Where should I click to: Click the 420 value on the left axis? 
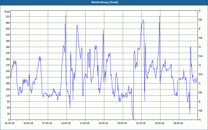[8, 35]
